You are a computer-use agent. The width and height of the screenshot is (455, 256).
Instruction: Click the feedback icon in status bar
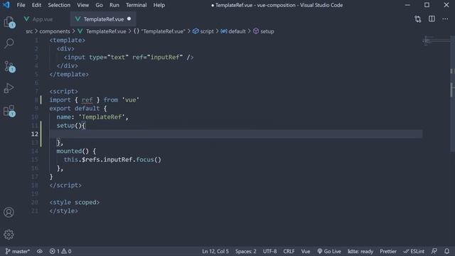pos(434,251)
